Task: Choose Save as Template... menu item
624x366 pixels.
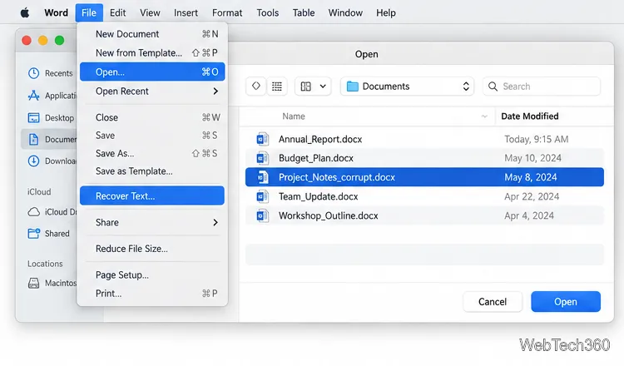Action: point(152,171)
